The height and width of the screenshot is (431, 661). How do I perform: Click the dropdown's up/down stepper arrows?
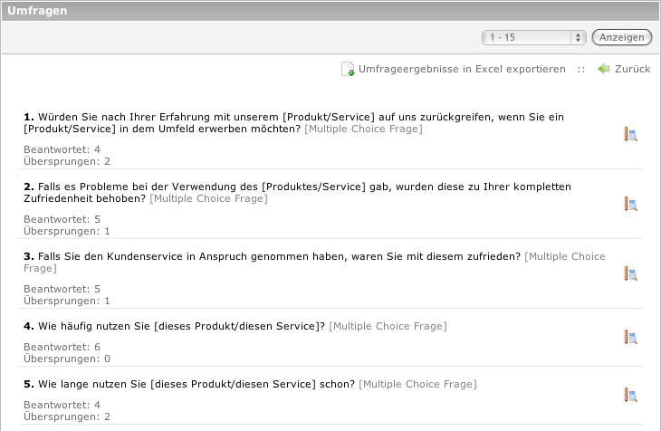[x=578, y=37]
